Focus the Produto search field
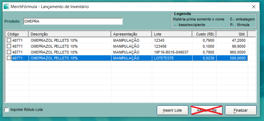This screenshot has width=264, height=121. coord(72,21)
